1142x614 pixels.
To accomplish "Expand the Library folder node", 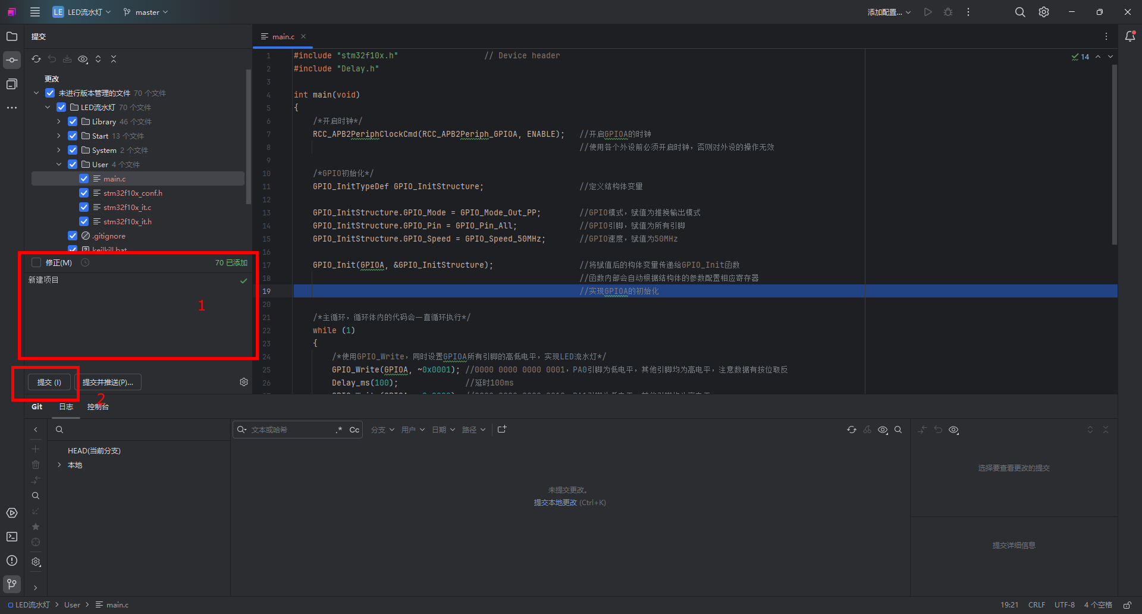I will point(59,121).
